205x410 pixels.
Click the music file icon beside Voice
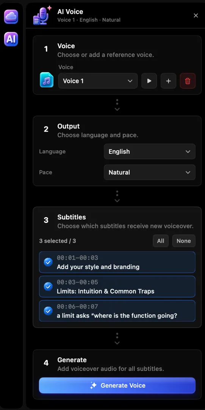[x=47, y=80]
